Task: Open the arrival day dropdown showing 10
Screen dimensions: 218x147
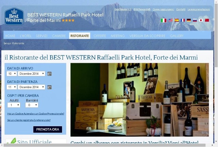Action: pos(12,74)
